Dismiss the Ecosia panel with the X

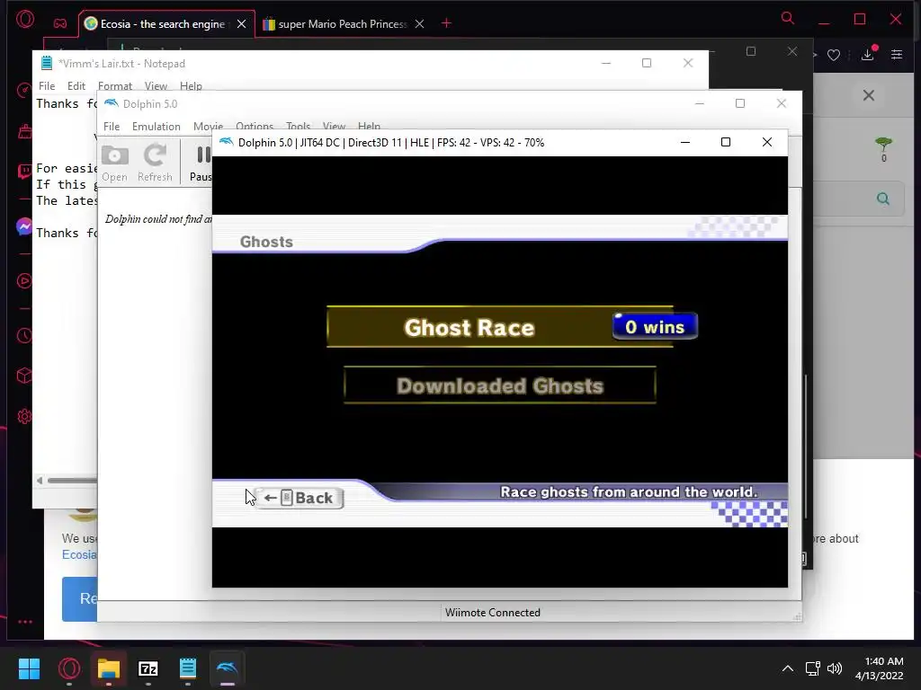869,95
